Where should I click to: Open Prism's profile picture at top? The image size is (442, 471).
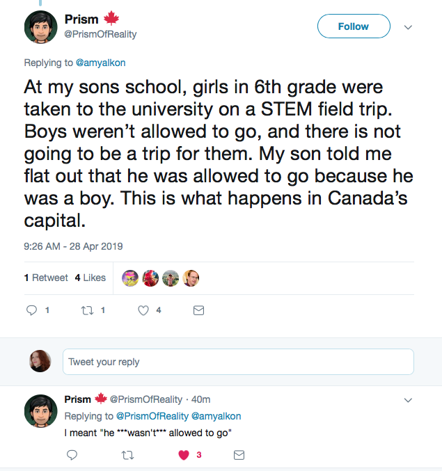pos(40,27)
